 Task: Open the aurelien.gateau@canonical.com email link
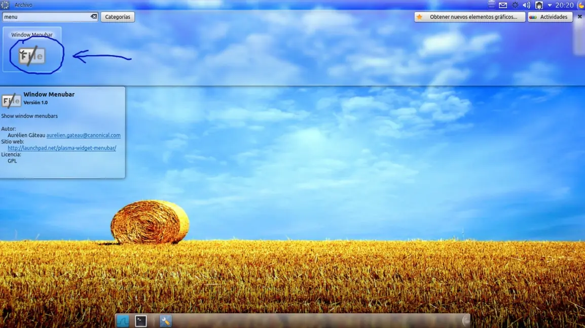click(x=83, y=135)
